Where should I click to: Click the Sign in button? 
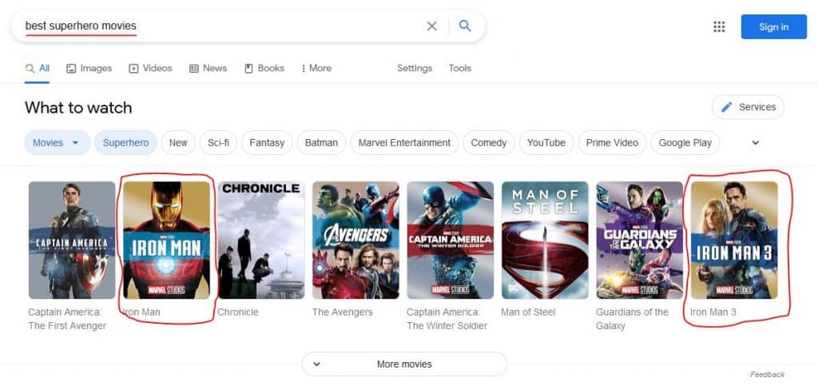click(x=773, y=27)
